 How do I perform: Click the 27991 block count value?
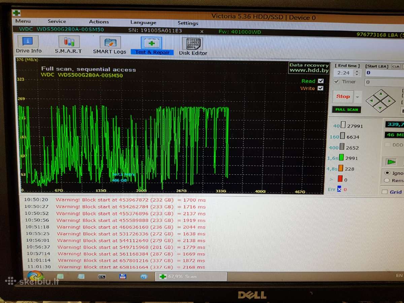tap(356, 126)
